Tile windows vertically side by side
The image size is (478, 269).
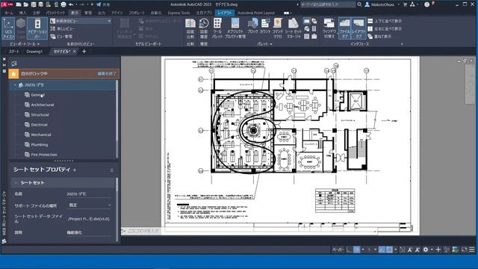click(385, 28)
